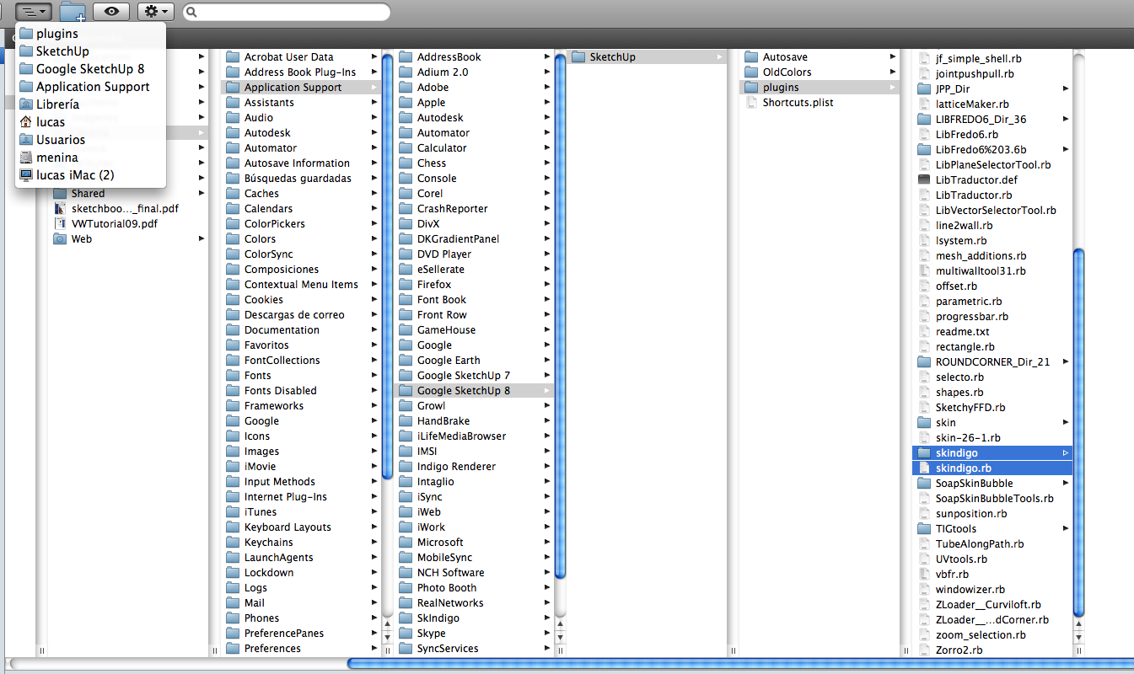The width and height of the screenshot is (1134, 674).
Task: Click the ColorSync folder icon
Action: click(233, 254)
